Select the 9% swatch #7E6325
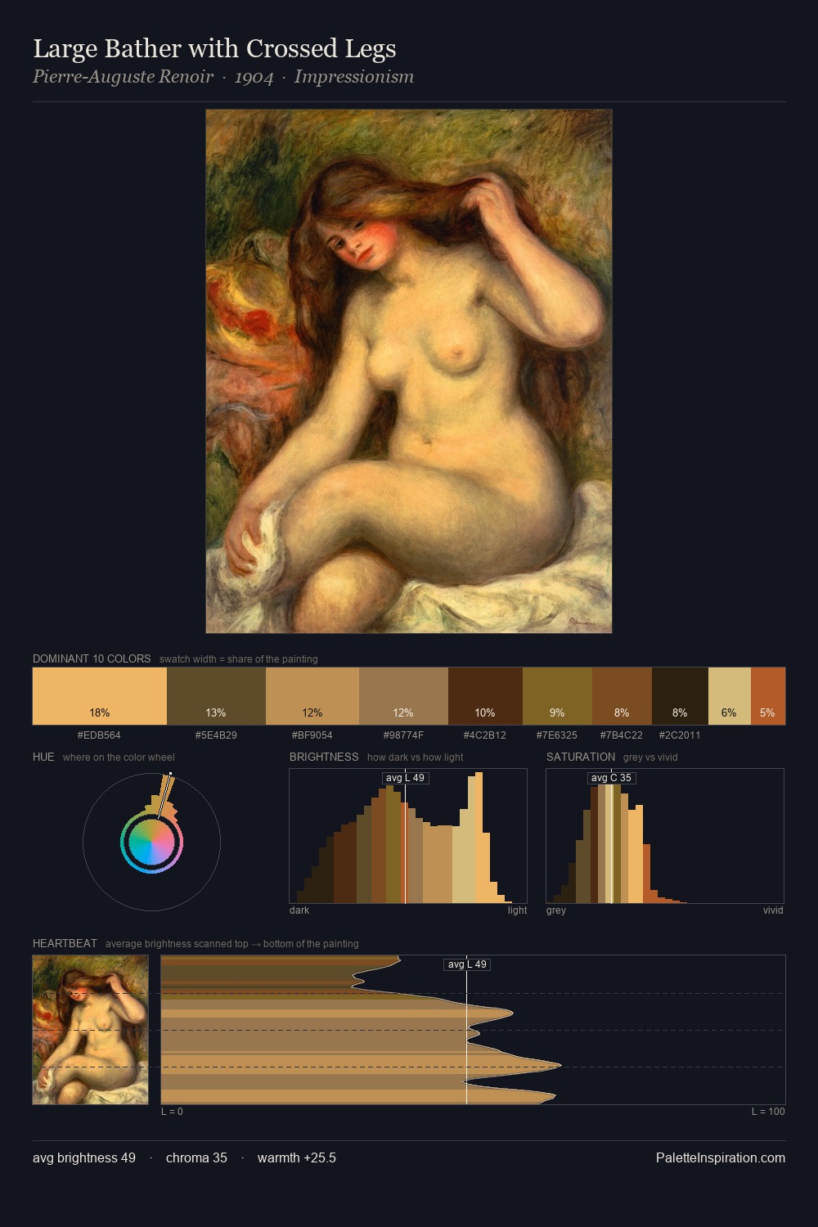818x1227 pixels. click(x=557, y=696)
